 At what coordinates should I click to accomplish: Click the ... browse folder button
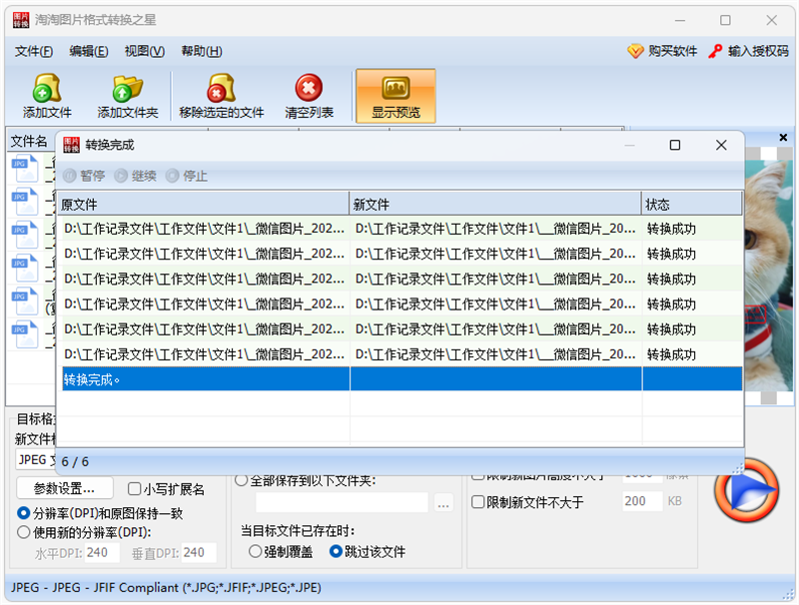tap(443, 502)
